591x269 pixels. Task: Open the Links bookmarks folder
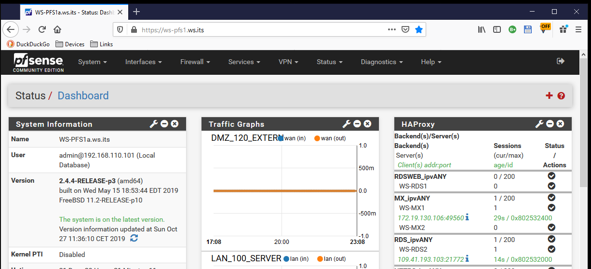(102, 44)
